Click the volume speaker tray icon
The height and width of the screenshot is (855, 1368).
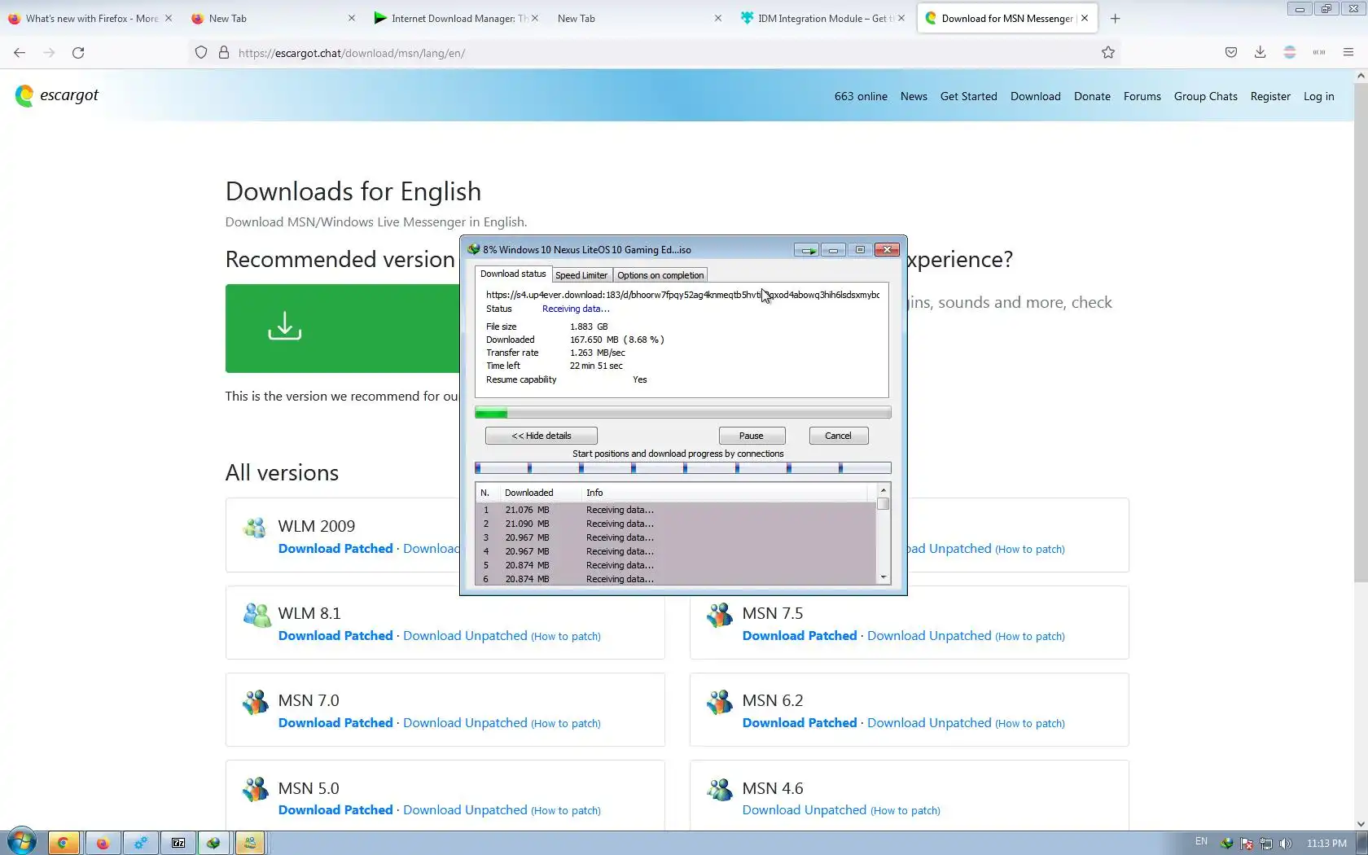point(1286,844)
